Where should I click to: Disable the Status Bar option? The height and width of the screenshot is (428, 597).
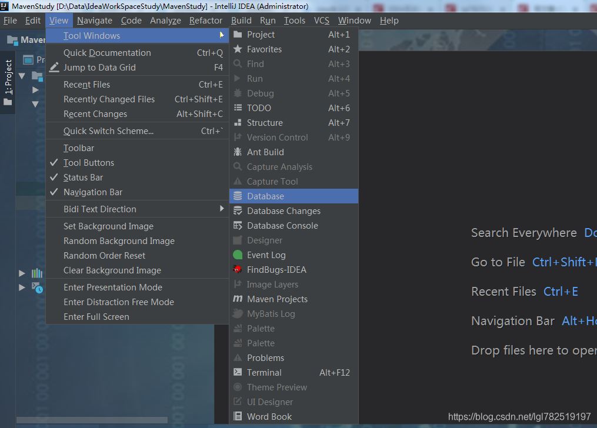tap(83, 178)
